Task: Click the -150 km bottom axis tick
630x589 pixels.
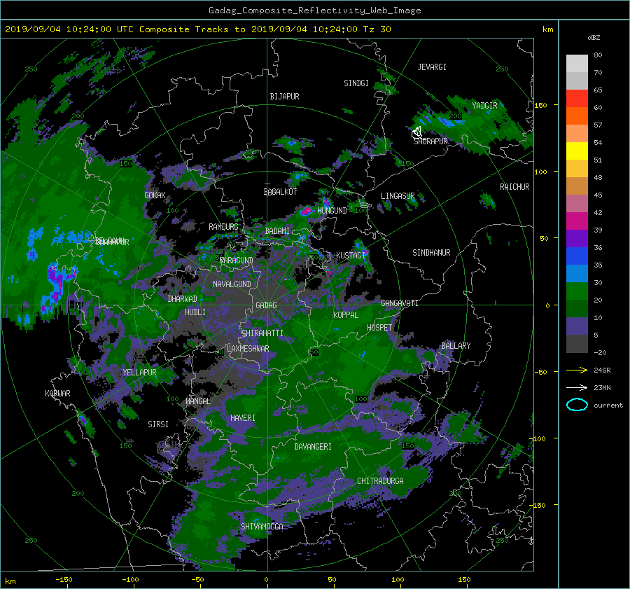Action: tap(64, 580)
